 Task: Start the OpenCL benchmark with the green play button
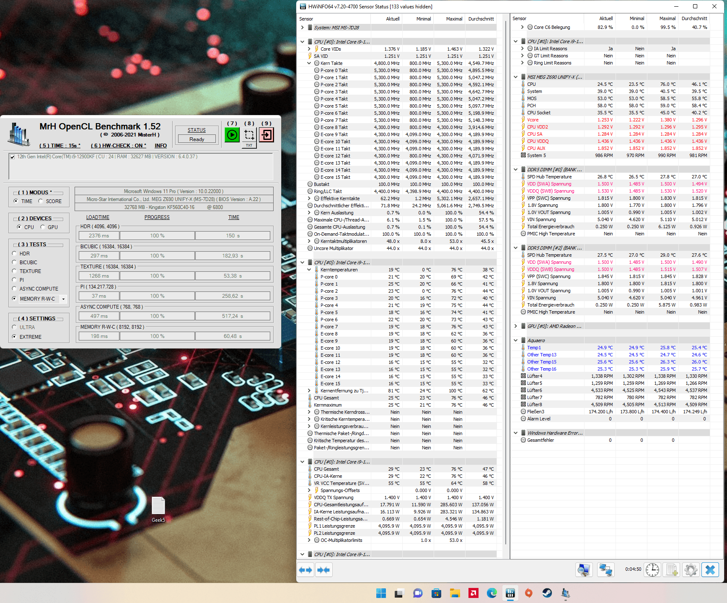[232, 134]
